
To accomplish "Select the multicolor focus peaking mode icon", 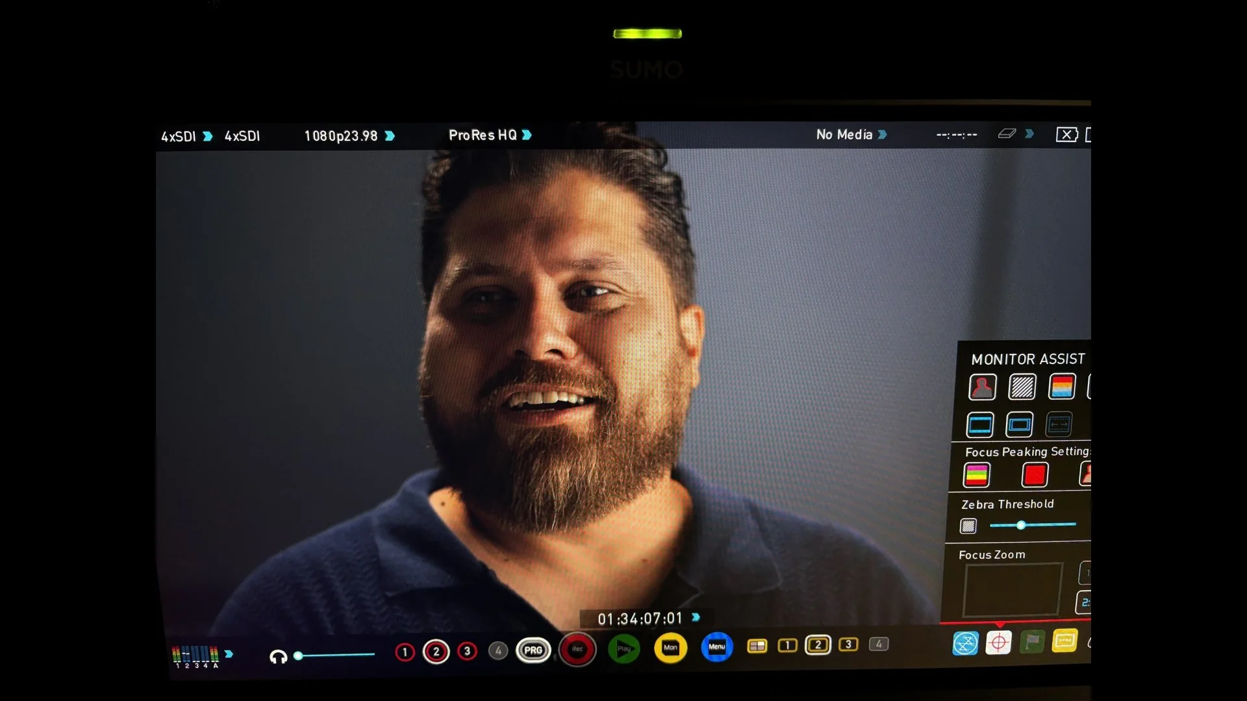I will point(976,475).
